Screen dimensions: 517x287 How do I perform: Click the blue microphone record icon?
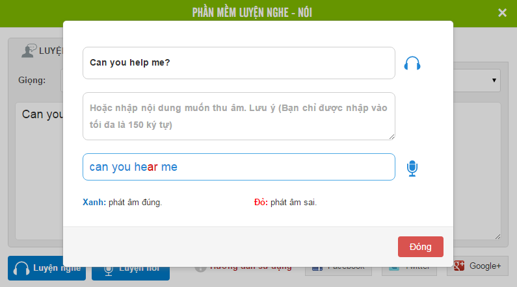tap(412, 168)
